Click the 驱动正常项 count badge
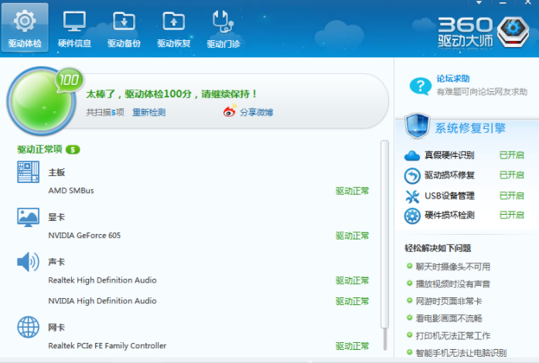The height and width of the screenshot is (363, 539). 73,150
